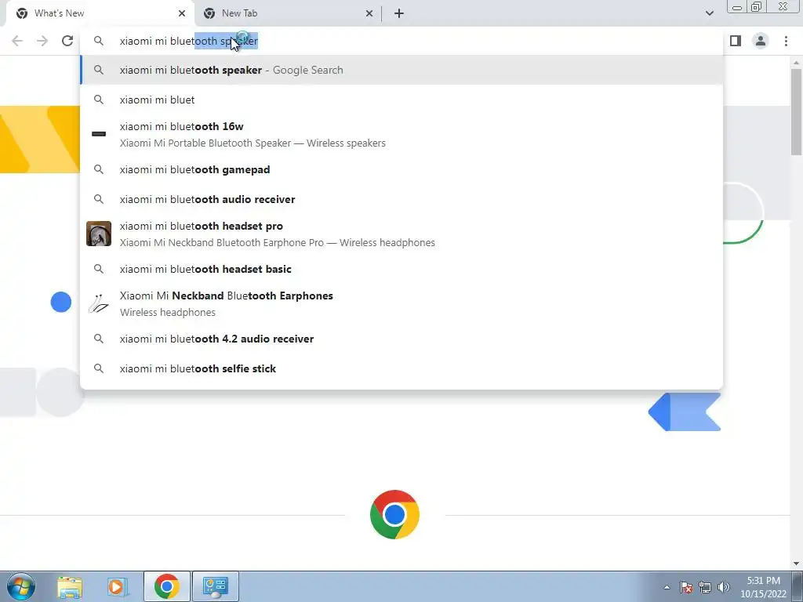The width and height of the screenshot is (803, 602).
Task: Click the scrollbar down arrow
Action: [797, 564]
